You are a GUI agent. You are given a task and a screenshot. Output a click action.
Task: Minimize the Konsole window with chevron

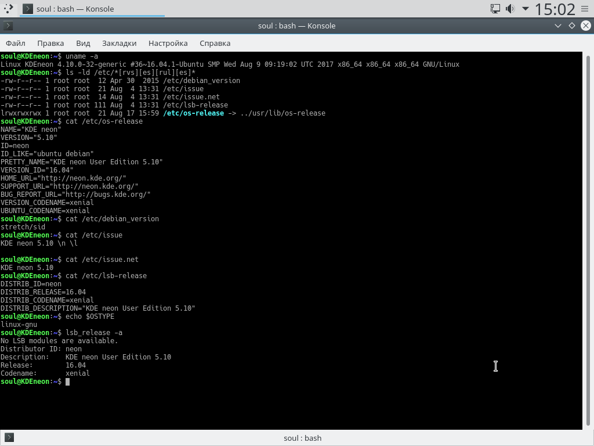click(557, 26)
